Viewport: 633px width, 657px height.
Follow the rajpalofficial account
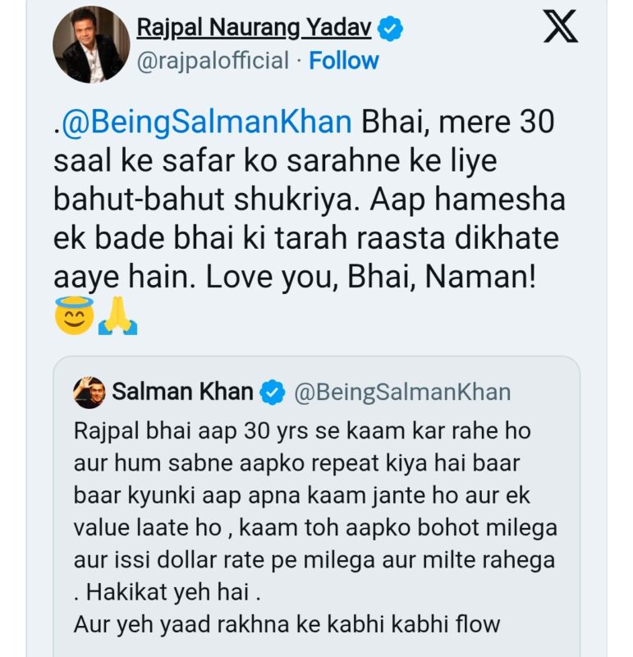(344, 61)
